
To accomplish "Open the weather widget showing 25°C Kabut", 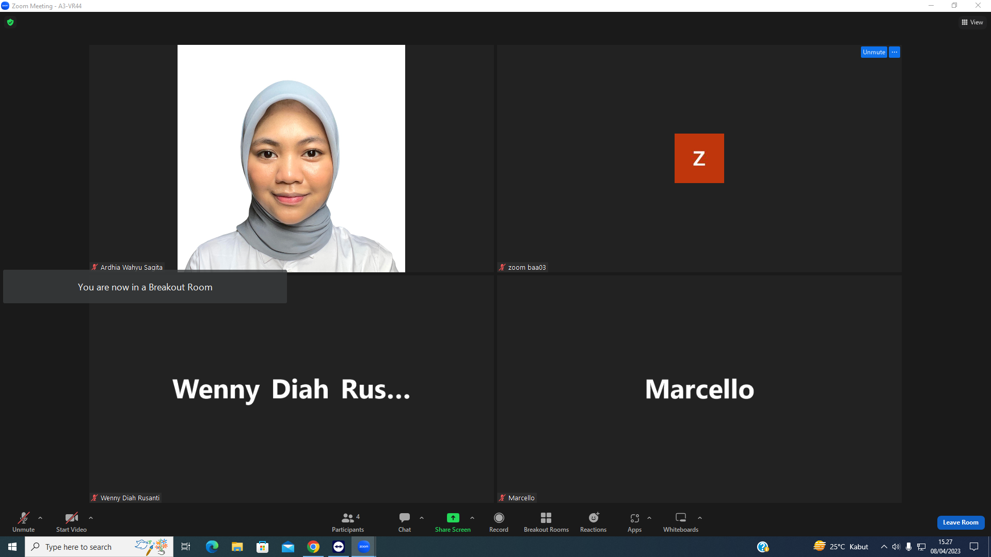I will tap(841, 547).
